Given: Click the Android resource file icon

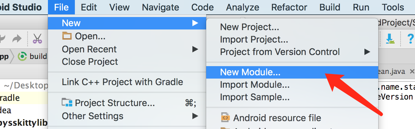Looking at the screenshot, I should click(x=225, y=118).
